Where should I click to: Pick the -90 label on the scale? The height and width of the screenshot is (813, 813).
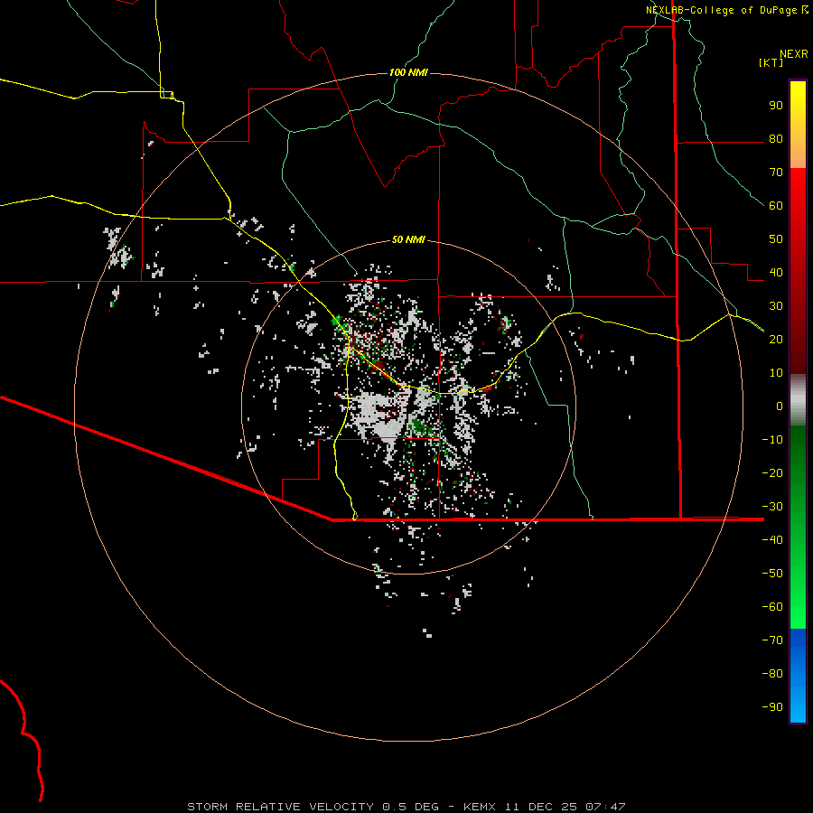(772, 706)
